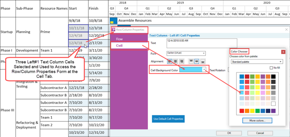Choose the bright red swatch in bottom row
Image resolution: width=290 pixels, height=137 pixels.
pos(241,111)
